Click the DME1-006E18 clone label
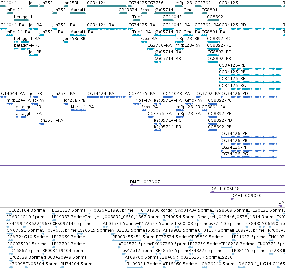 click(x=225, y=189)
